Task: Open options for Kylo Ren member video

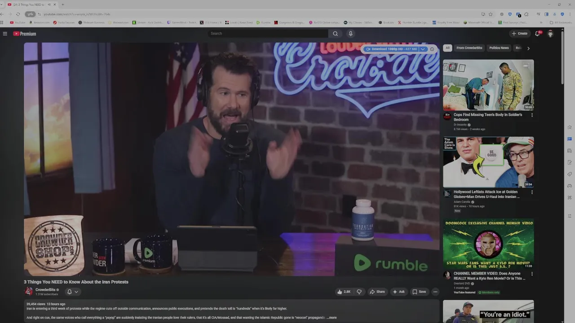Action: 532,274
